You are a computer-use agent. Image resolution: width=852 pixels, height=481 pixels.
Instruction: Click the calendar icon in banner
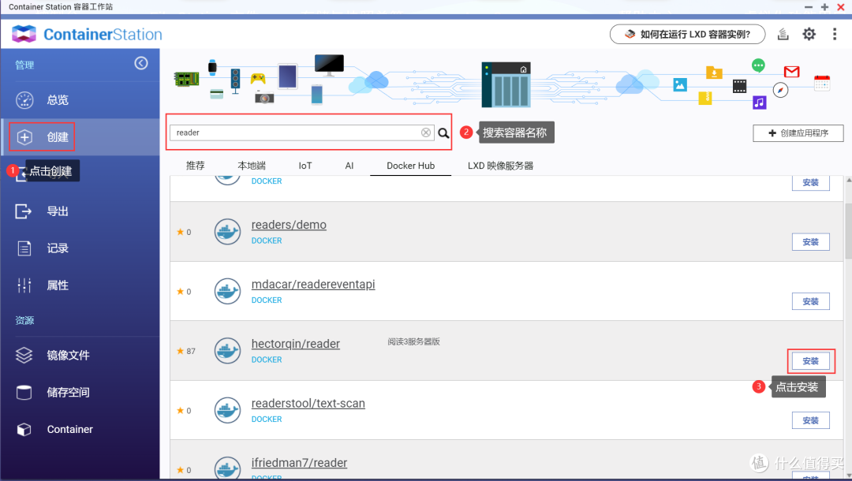click(821, 83)
